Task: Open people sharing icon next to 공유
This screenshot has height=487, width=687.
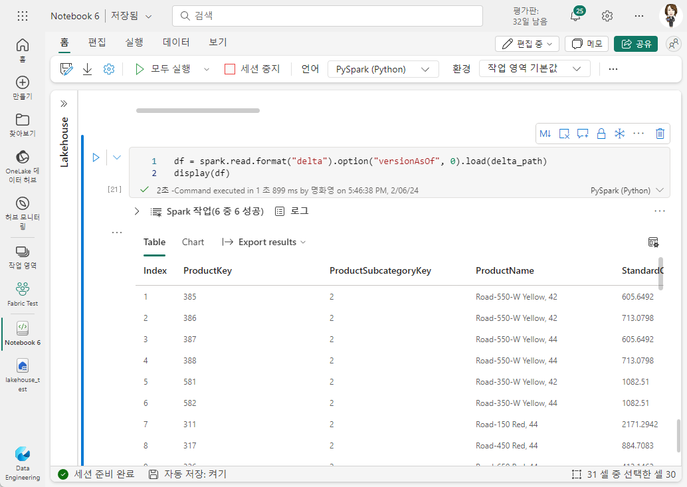Action: [673, 44]
